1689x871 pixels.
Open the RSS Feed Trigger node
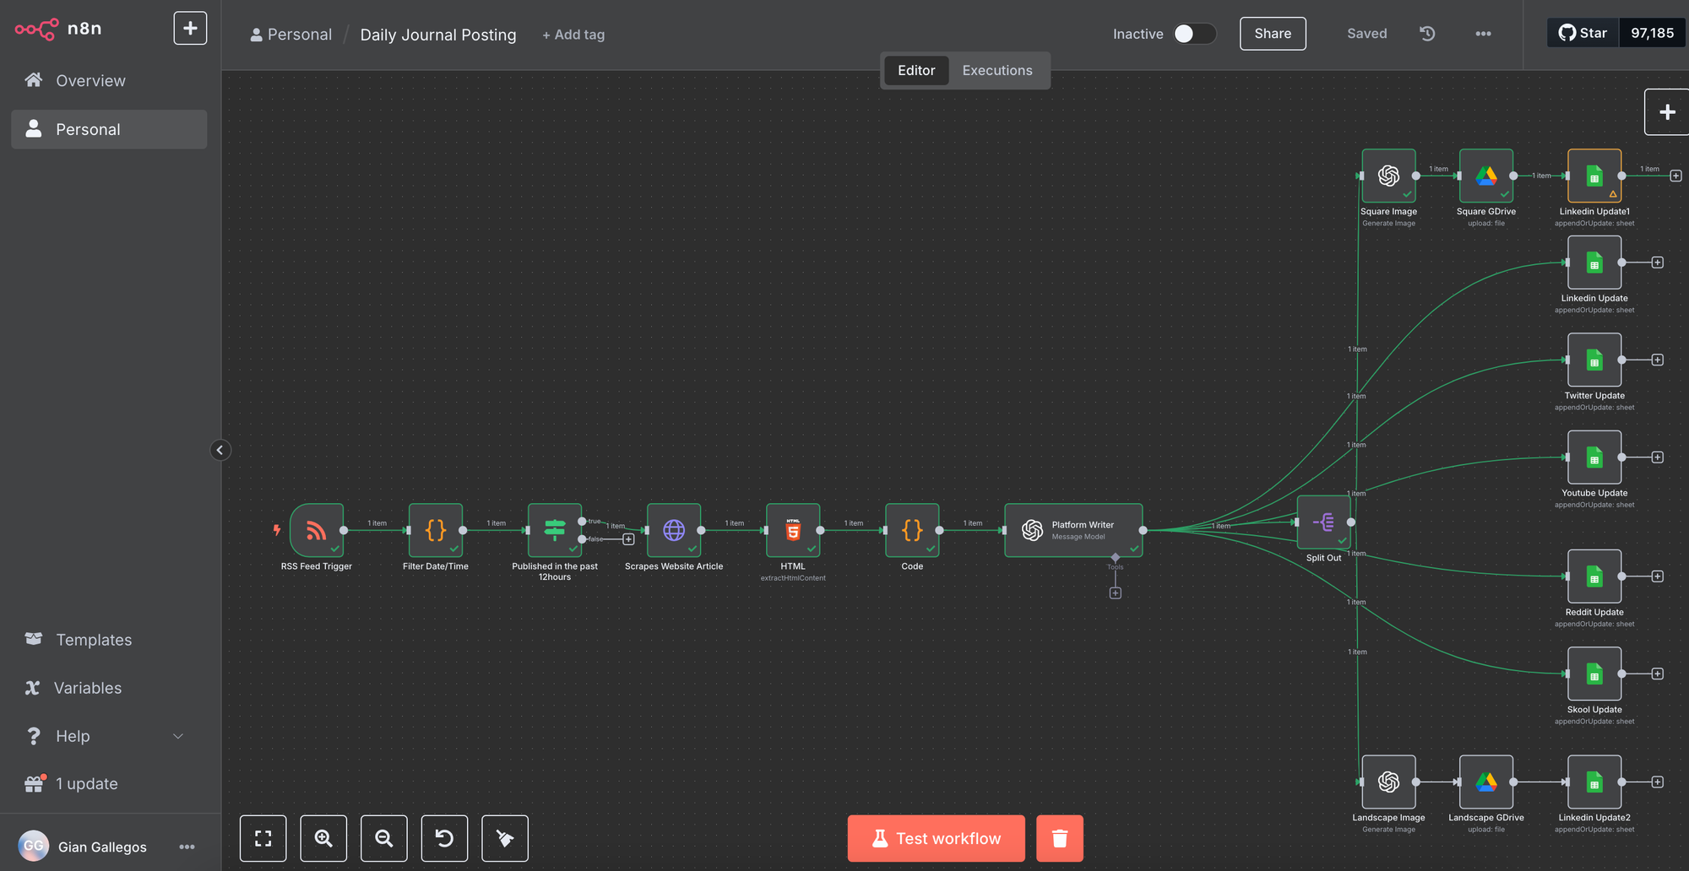coord(317,530)
